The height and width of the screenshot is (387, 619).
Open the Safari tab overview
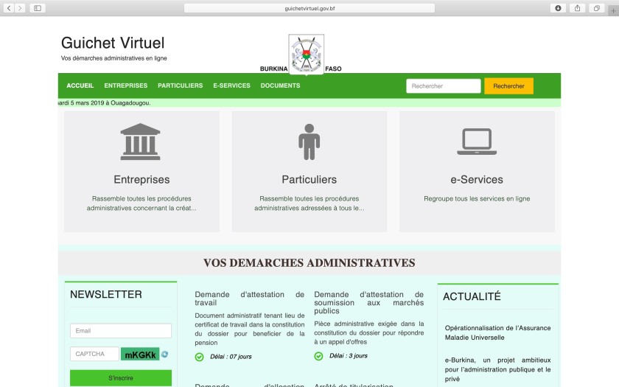point(596,8)
